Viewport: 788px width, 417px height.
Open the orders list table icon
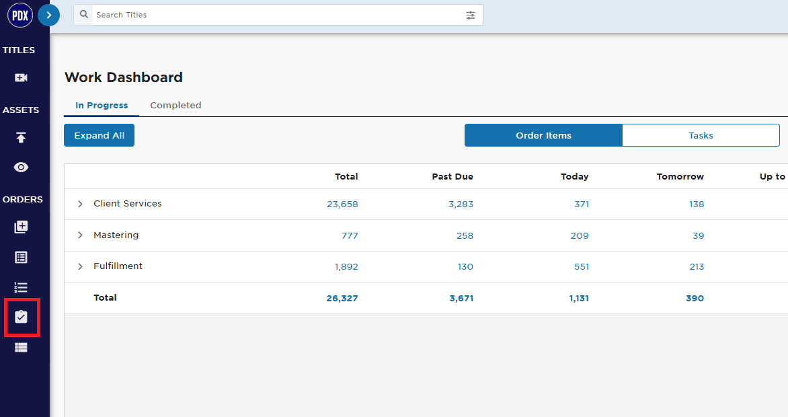pyautogui.click(x=21, y=258)
